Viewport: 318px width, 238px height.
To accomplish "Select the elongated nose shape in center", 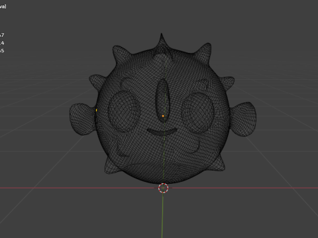I will tap(162, 100).
